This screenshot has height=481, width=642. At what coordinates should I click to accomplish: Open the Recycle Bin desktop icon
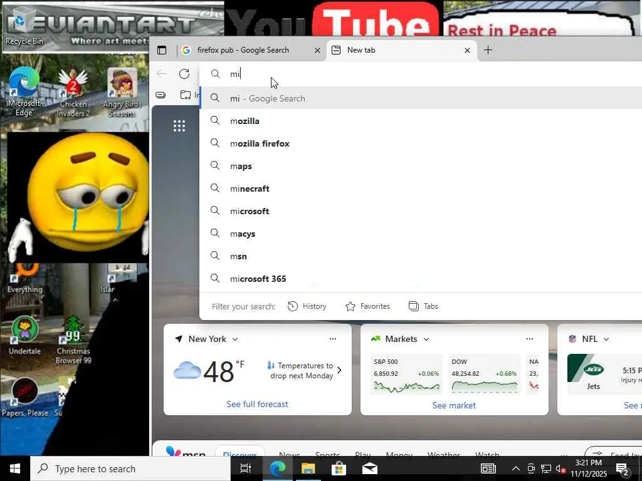pyautogui.click(x=23, y=26)
